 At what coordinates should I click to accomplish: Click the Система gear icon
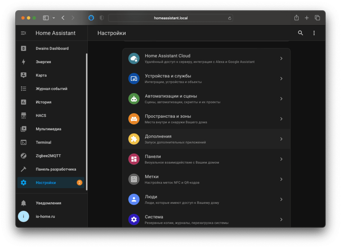134,219
